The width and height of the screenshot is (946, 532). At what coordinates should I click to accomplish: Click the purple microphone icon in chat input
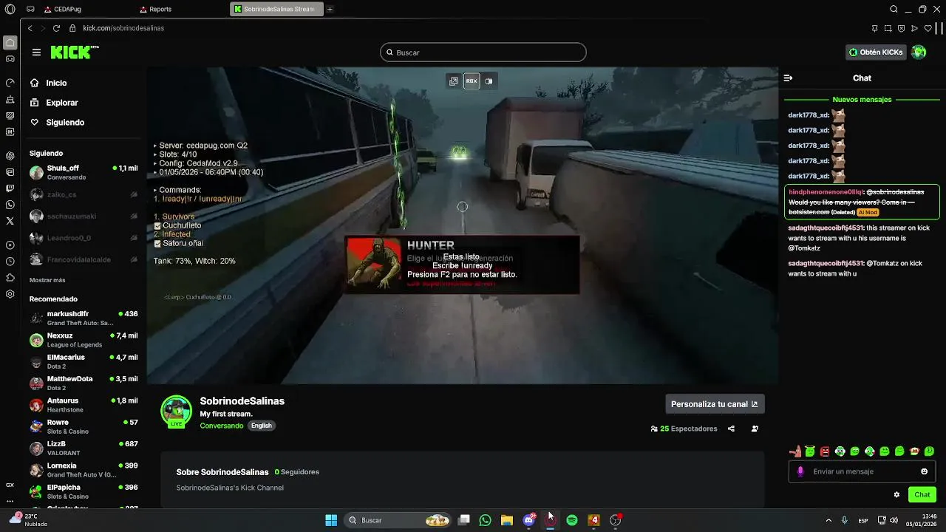click(x=800, y=471)
